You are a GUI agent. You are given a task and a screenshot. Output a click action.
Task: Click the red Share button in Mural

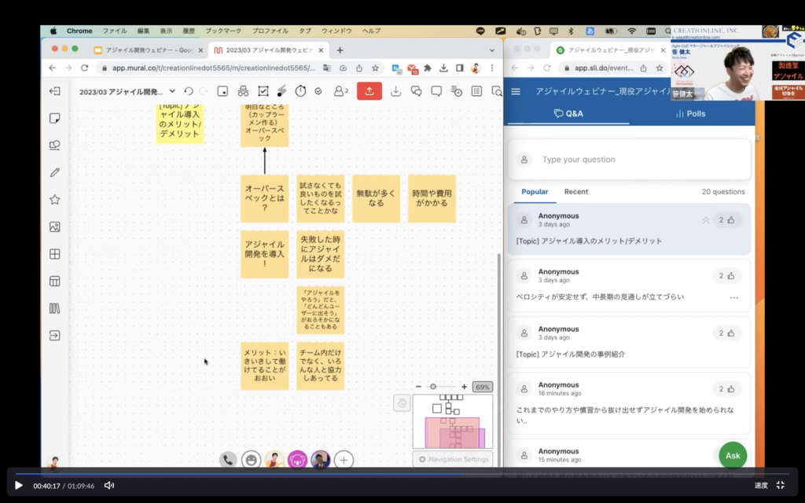pos(369,91)
